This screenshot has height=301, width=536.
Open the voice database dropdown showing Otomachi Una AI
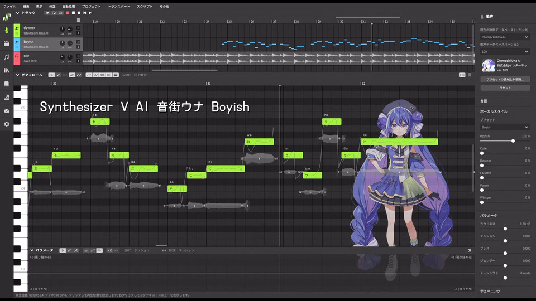[505, 37]
